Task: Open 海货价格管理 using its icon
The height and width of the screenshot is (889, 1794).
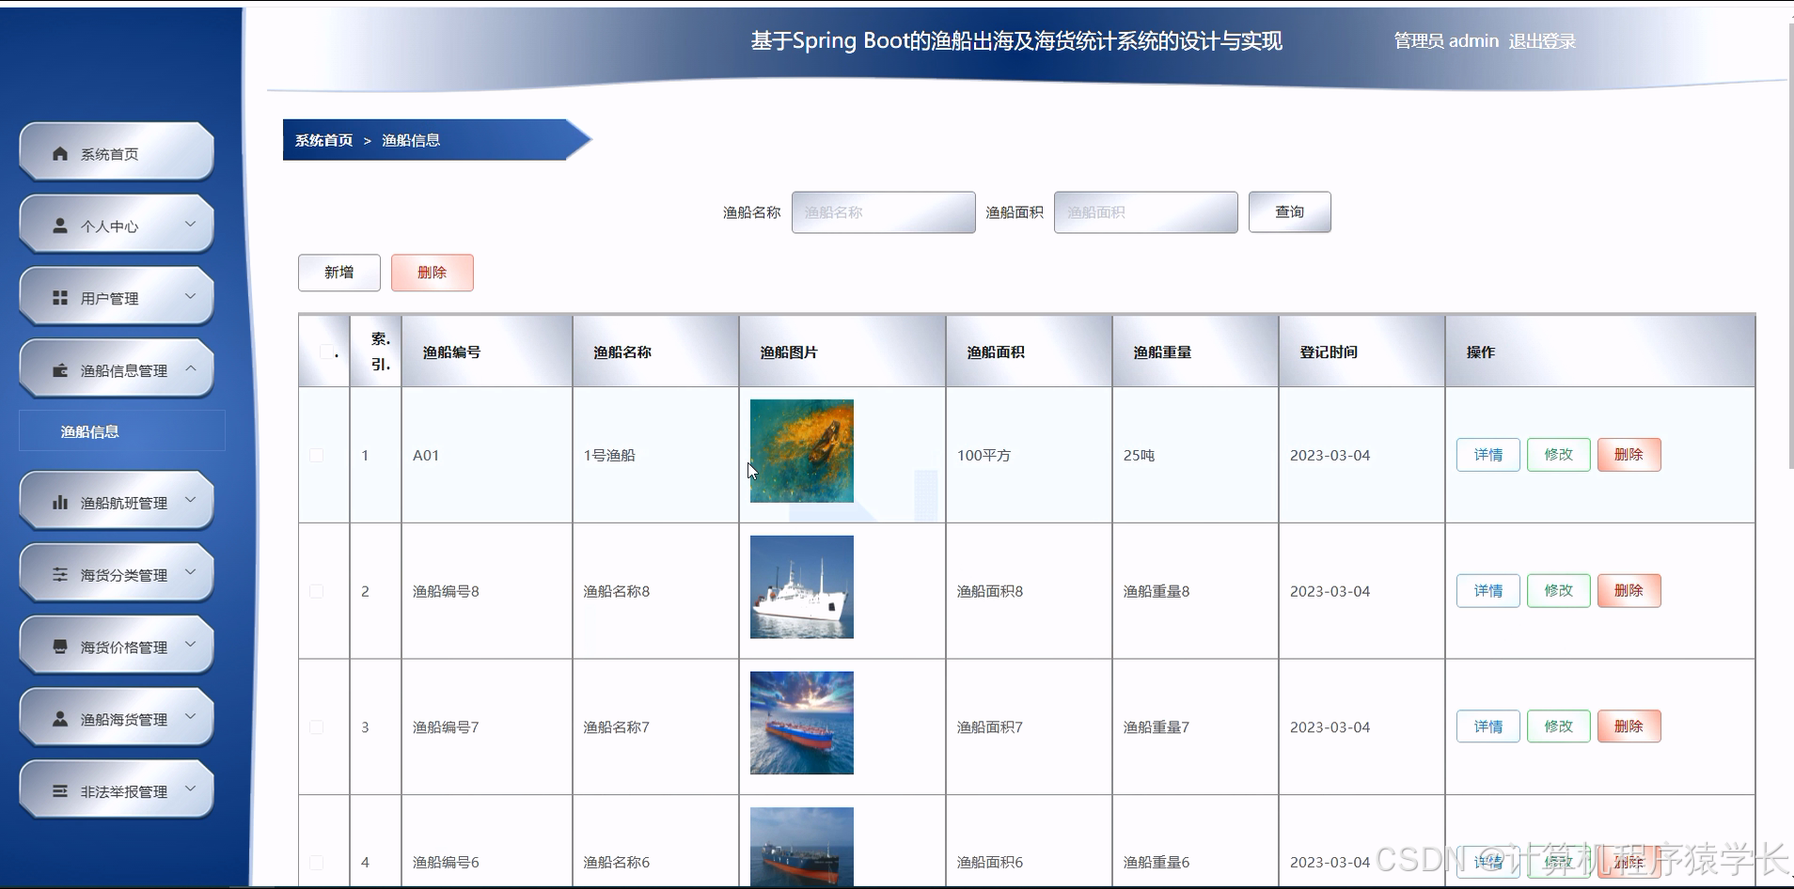Action: 57,645
